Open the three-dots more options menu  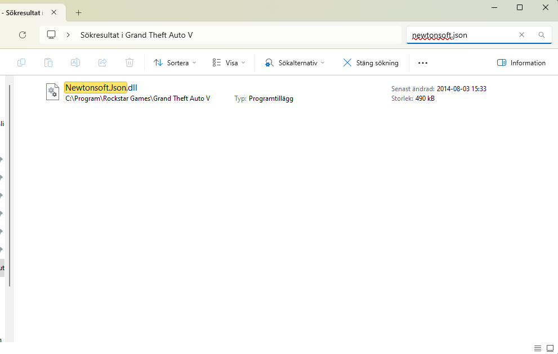pyautogui.click(x=423, y=63)
